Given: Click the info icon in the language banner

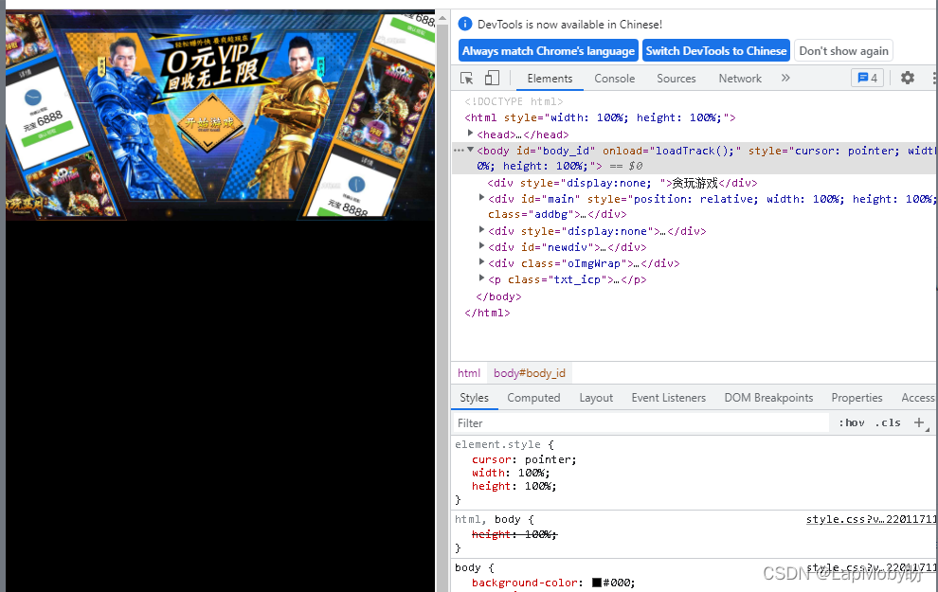Looking at the screenshot, I should 465,24.
